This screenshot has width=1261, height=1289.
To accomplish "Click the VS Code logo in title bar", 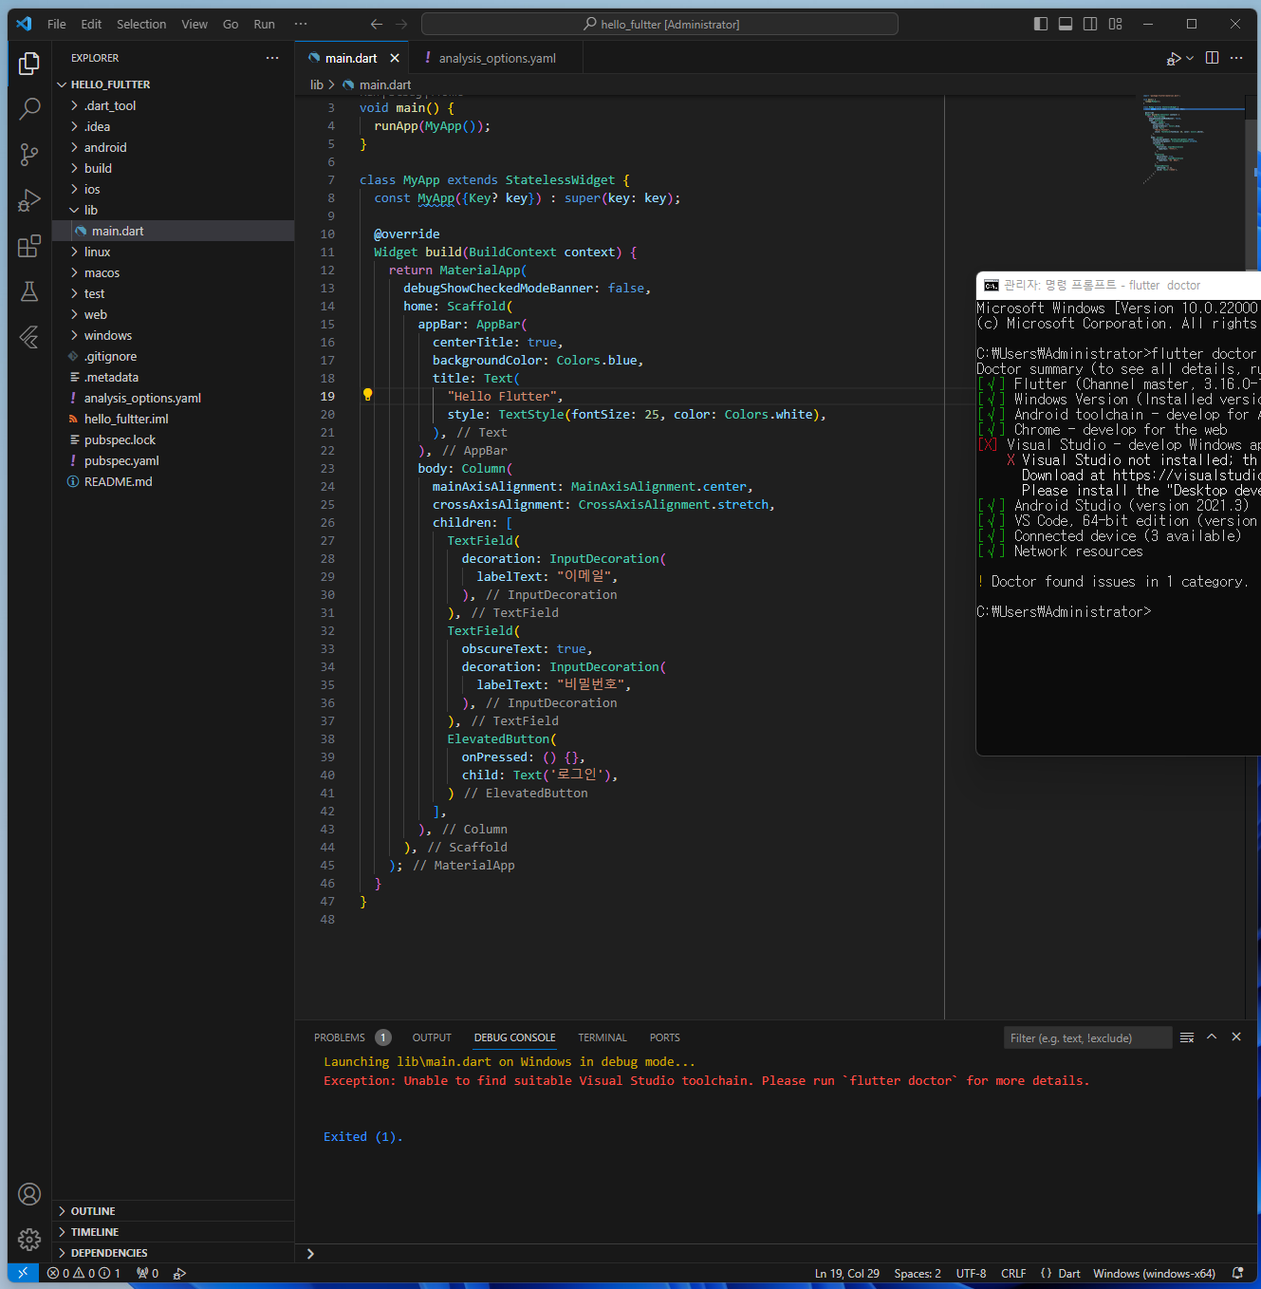I will 25,24.
